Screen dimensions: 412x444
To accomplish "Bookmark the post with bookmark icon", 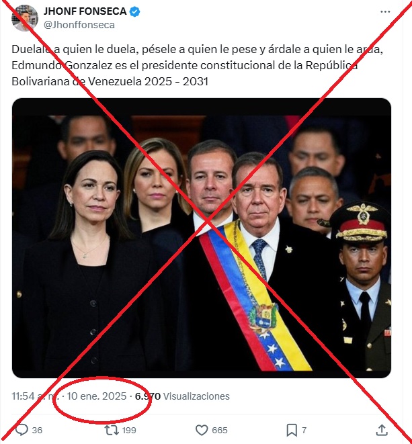I will pos(292,430).
